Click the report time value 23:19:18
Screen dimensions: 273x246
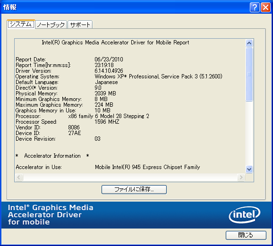pos(104,65)
